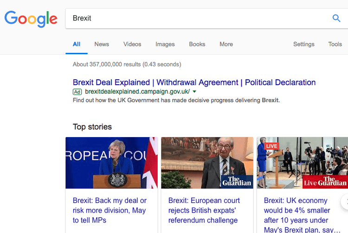Click the Google logo
Image resolution: width=348 pixels, height=233 pixels.
pyautogui.click(x=31, y=19)
